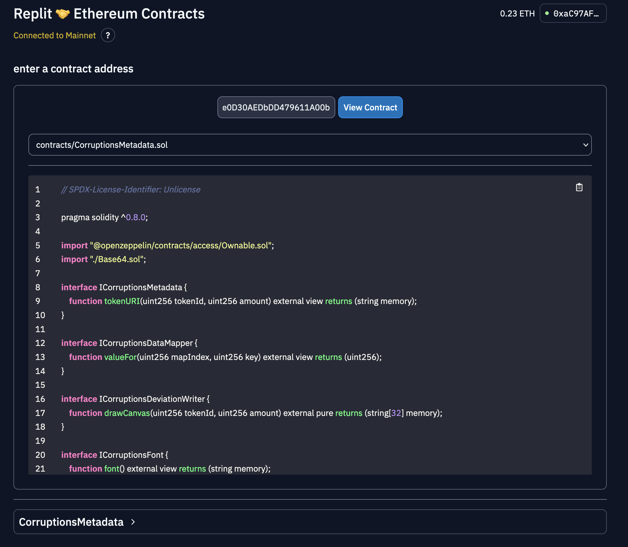Viewport: 628px width, 547px height.
Task: Click line number 1 in the code viewer
Action: 37,189
